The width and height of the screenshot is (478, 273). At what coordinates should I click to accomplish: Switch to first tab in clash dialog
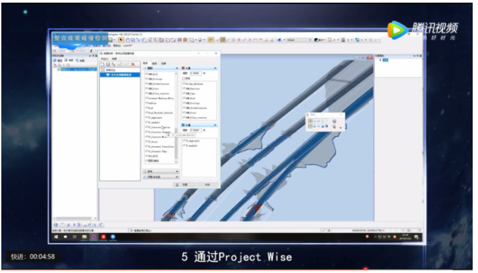click(x=146, y=63)
